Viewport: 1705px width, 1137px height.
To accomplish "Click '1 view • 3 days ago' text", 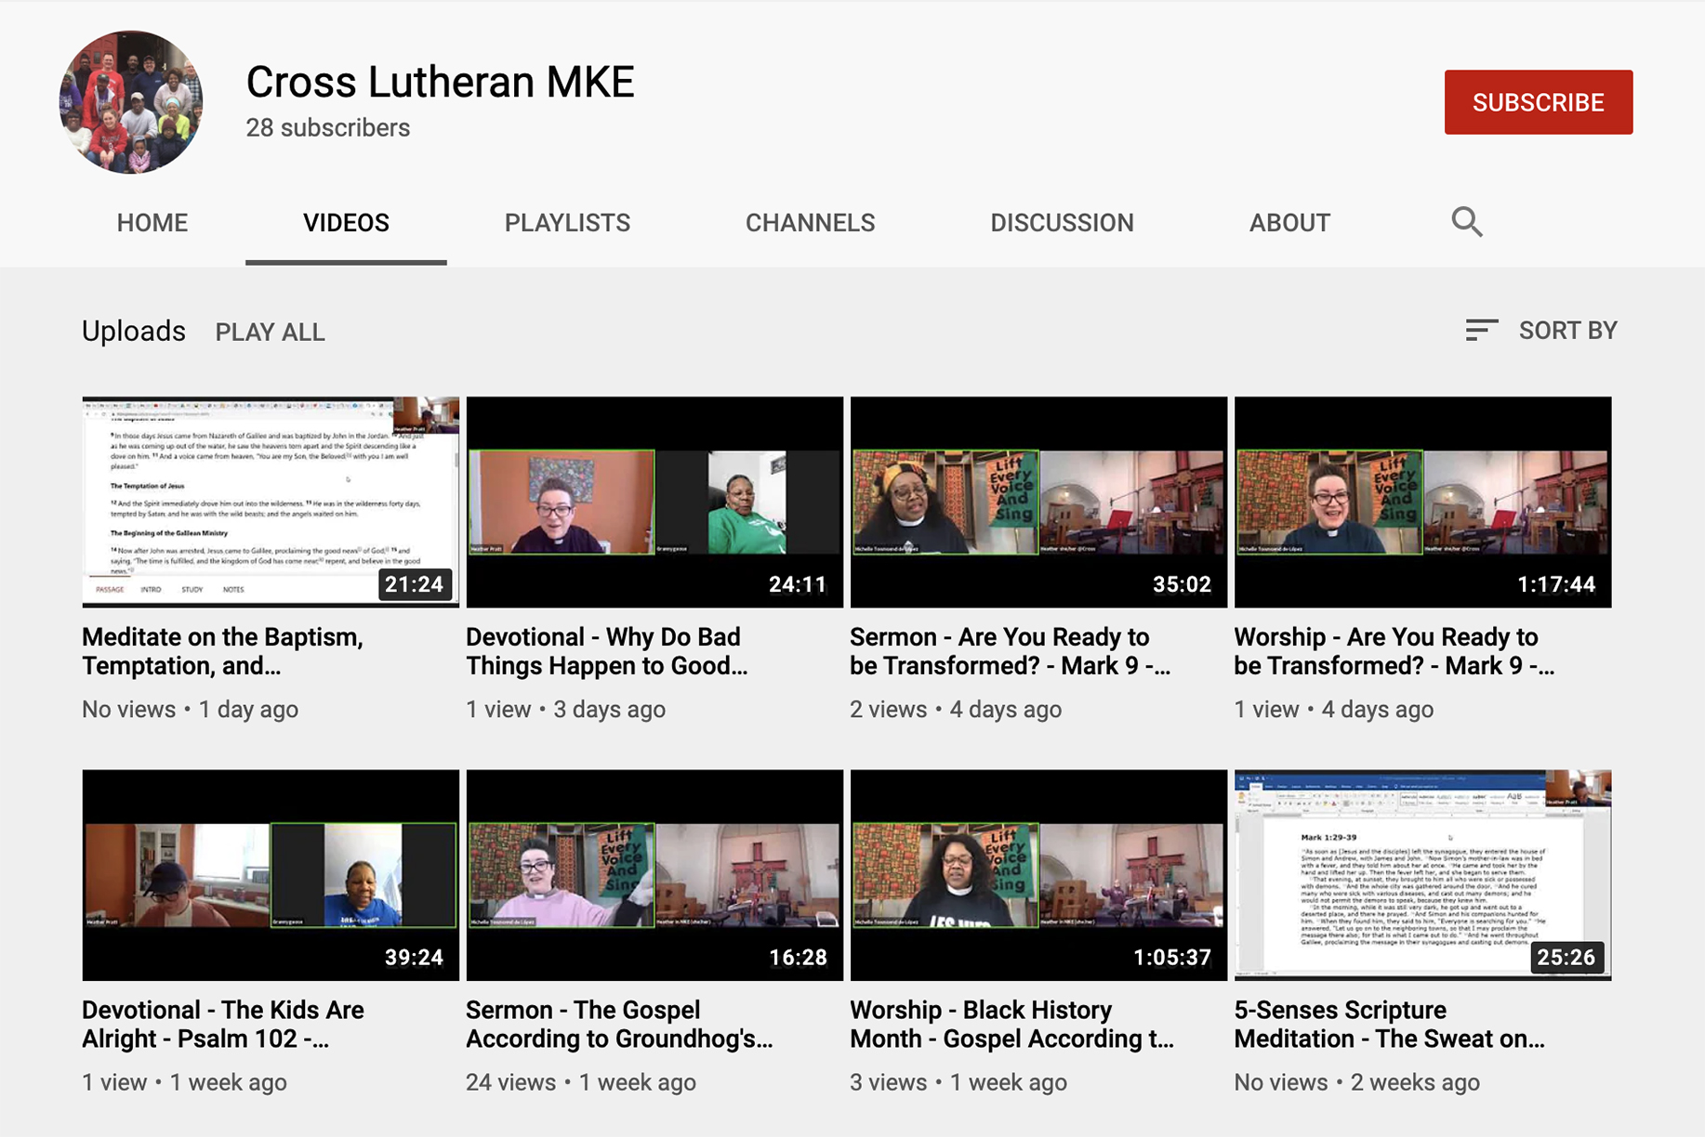I will 565,710.
